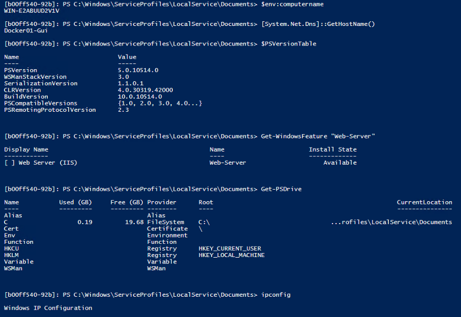Screen dimensions: 461x317
Task: Click the Certificate provider entry
Action: pos(167,229)
